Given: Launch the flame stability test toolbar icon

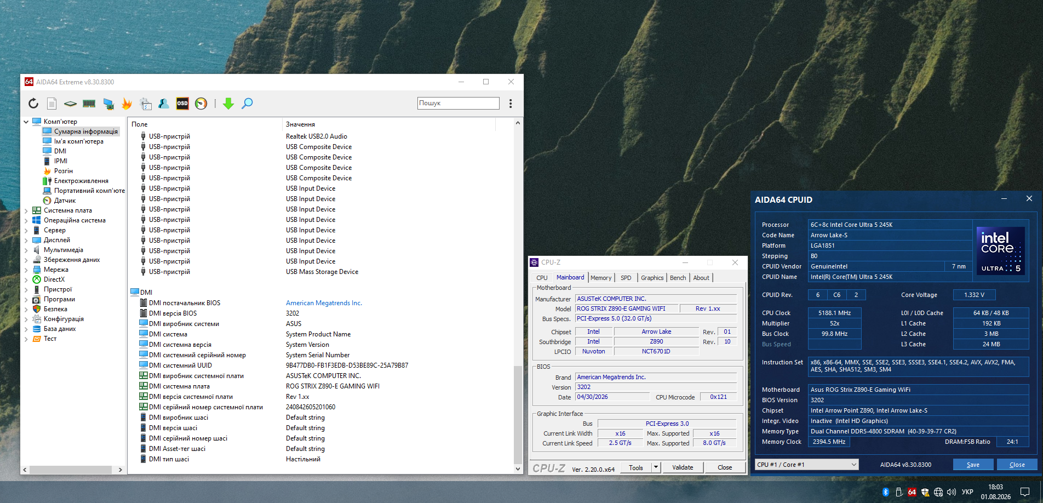Looking at the screenshot, I should [x=127, y=104].
